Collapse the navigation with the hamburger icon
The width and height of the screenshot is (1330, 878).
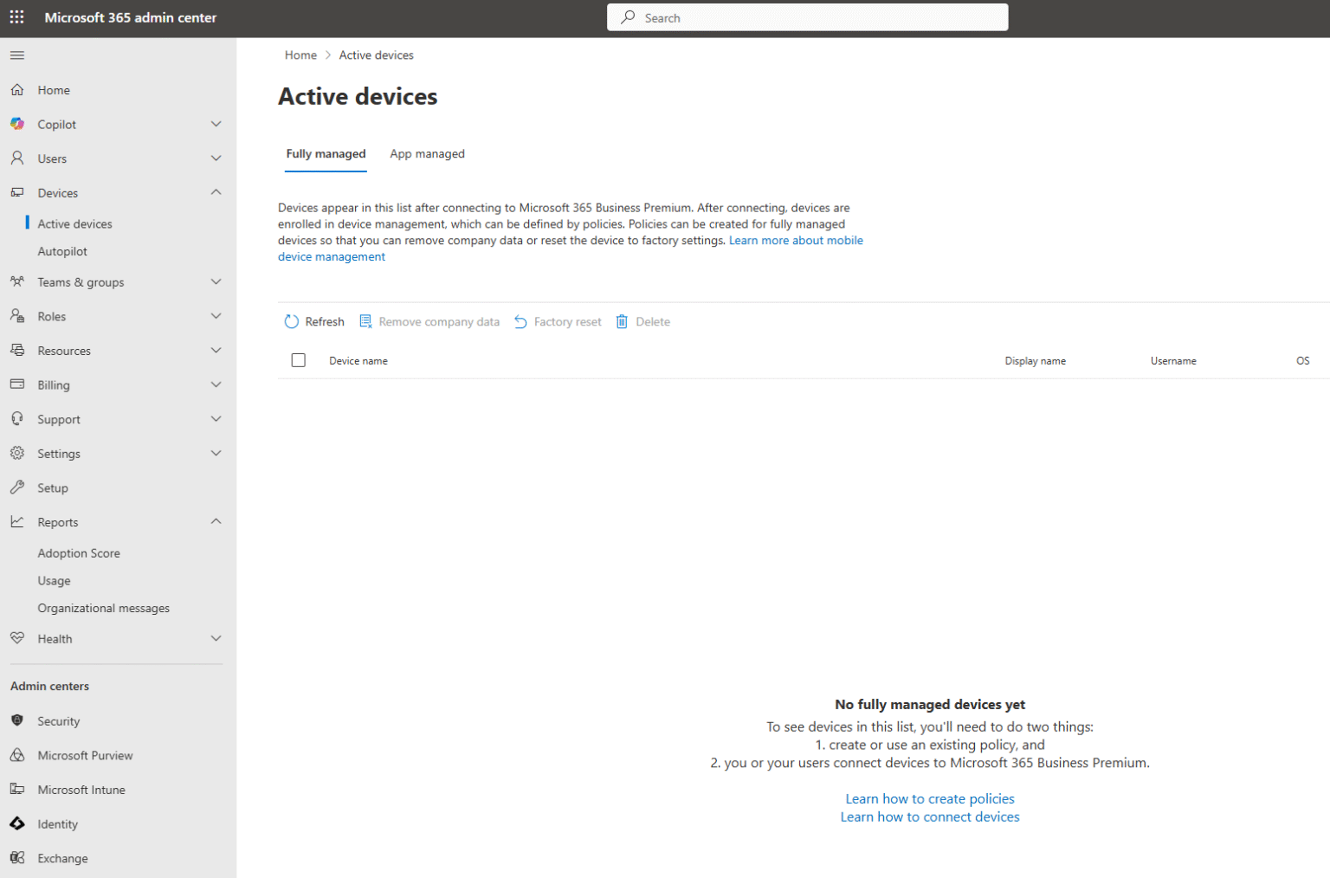16,55
